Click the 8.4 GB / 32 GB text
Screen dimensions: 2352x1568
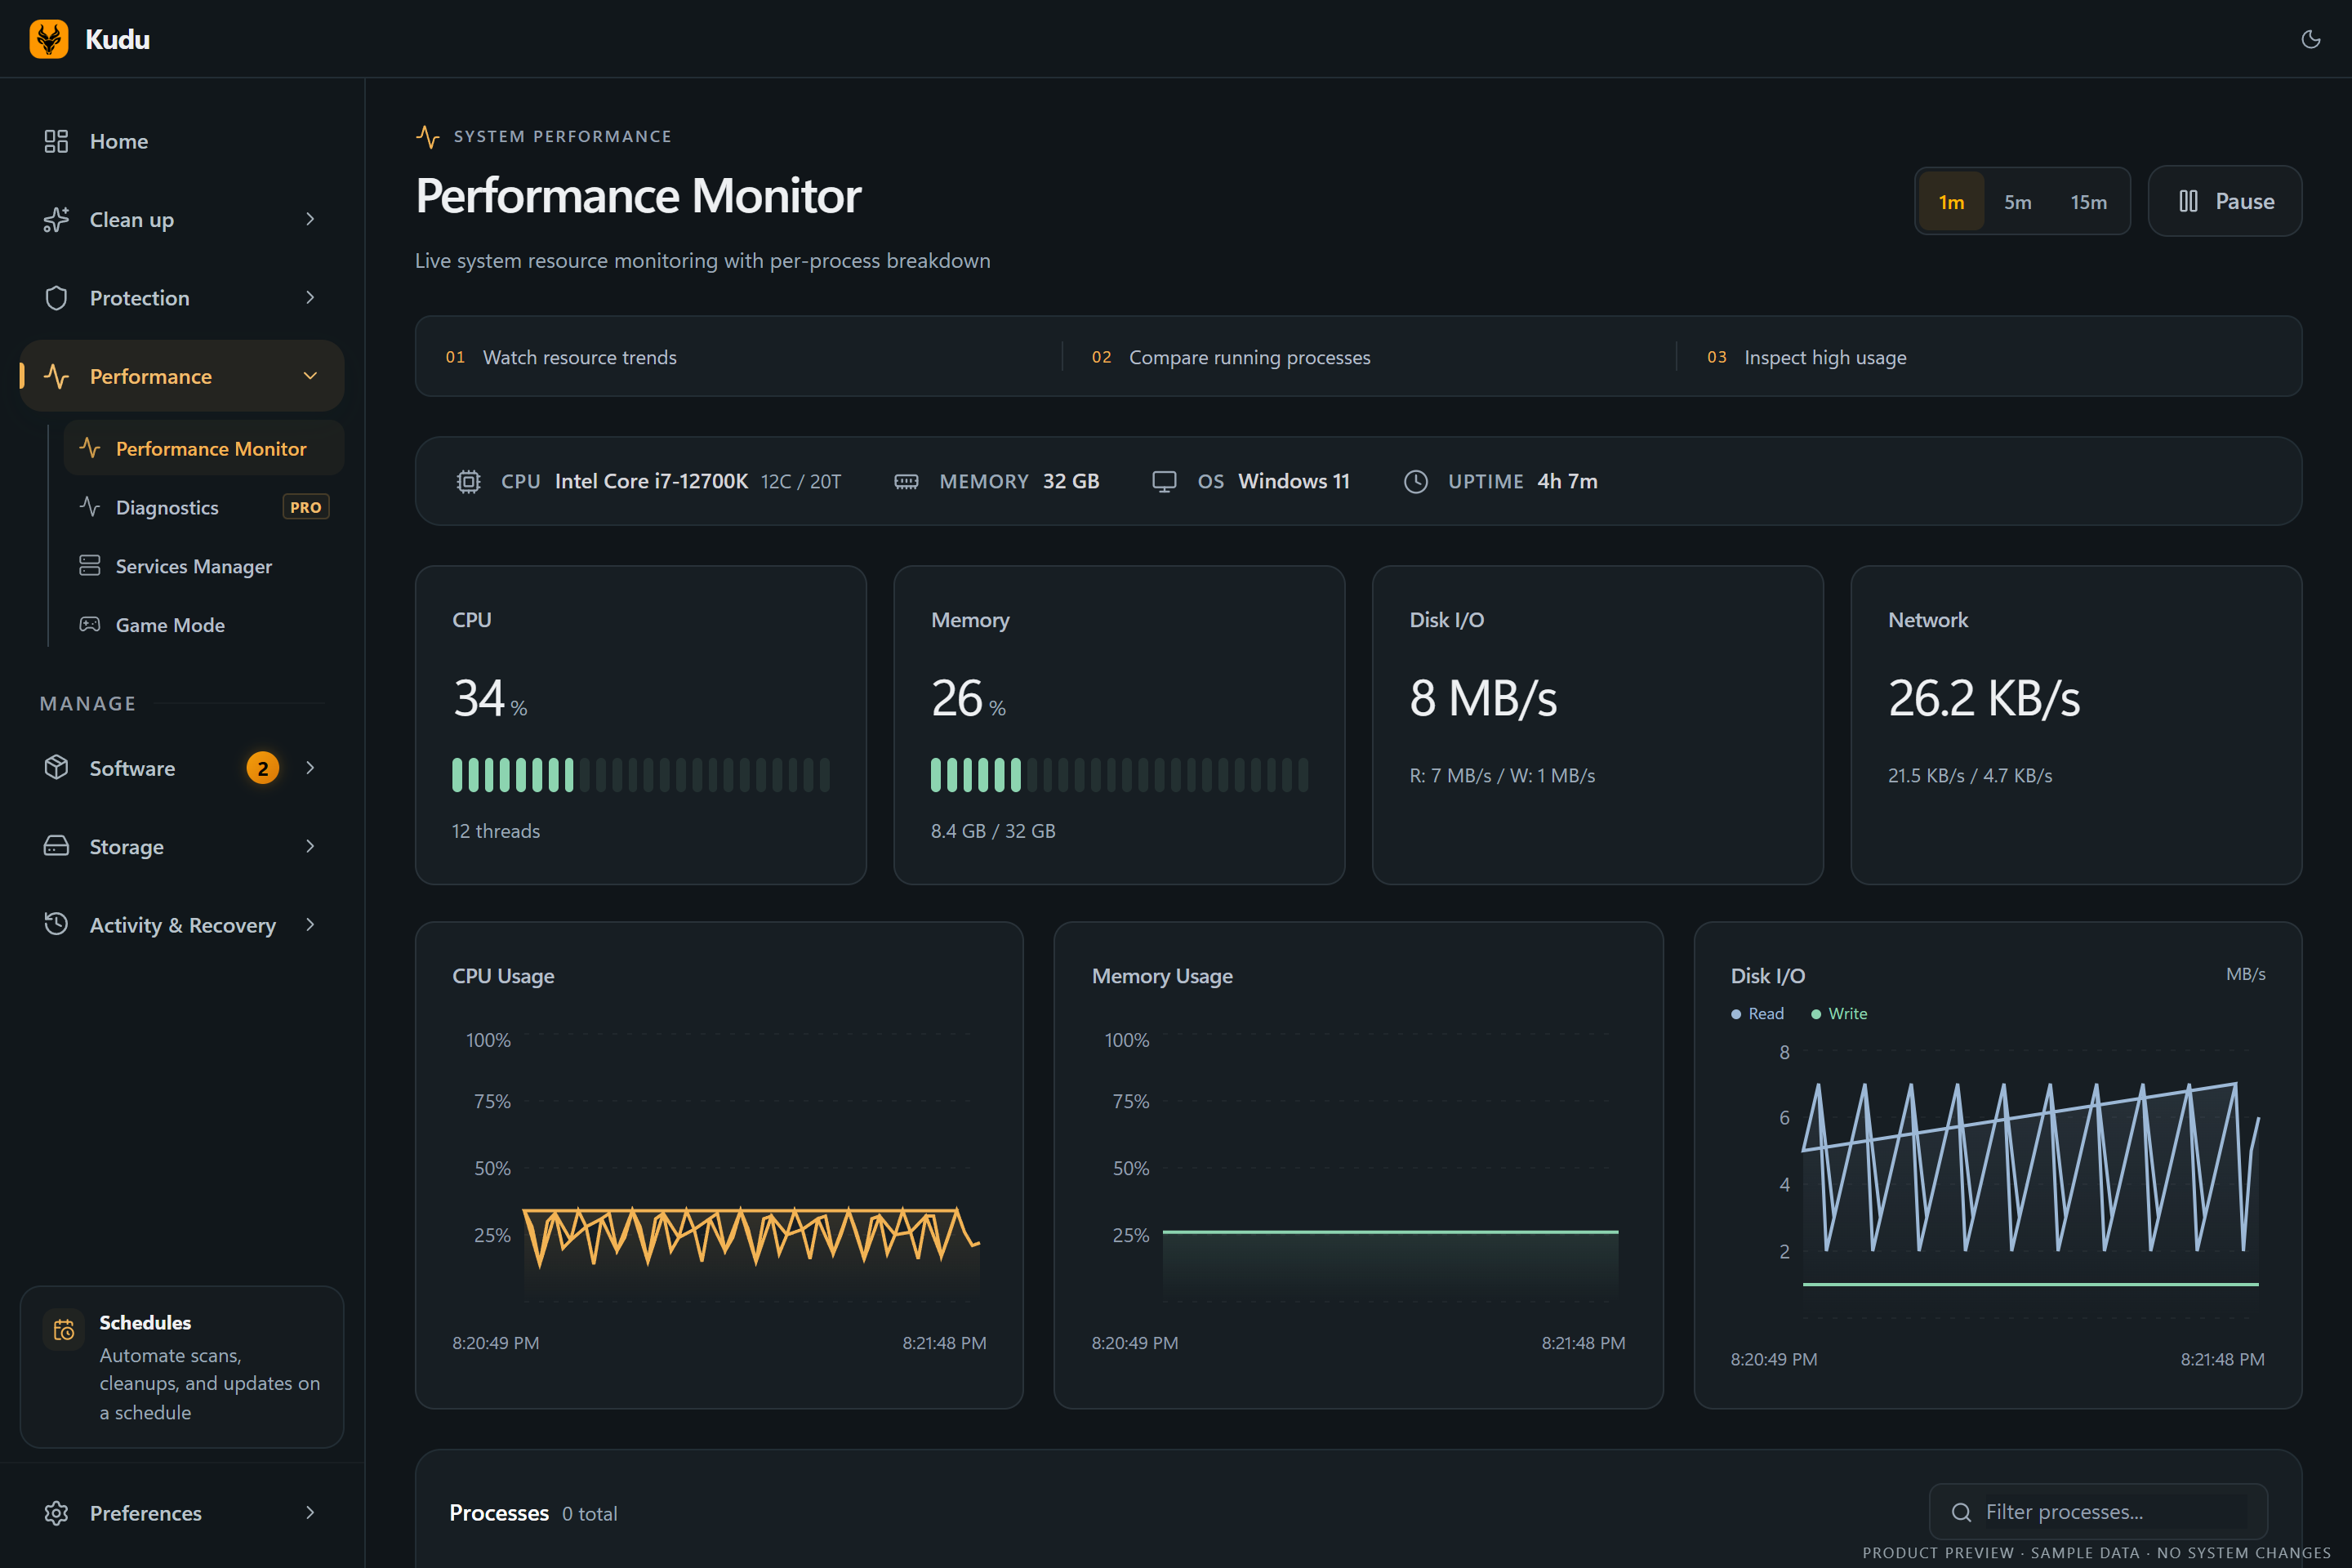click(993, 831)
